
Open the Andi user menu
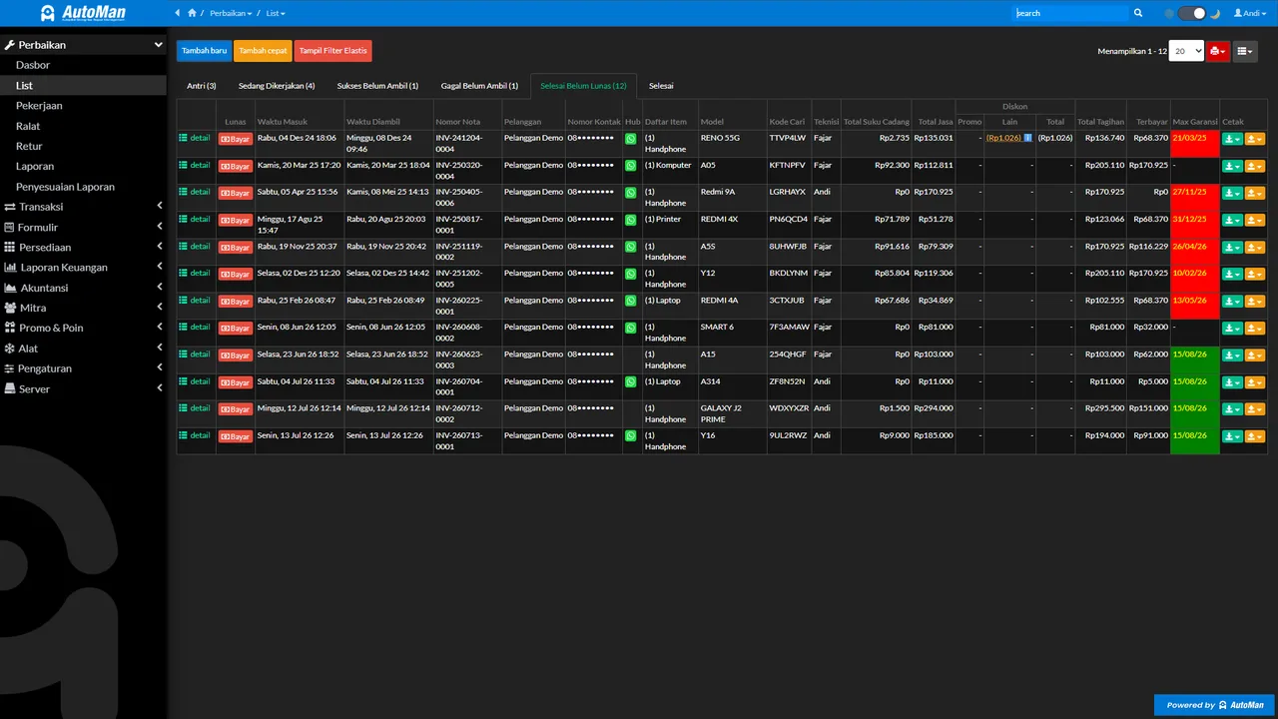click(x=1249, y=13)
